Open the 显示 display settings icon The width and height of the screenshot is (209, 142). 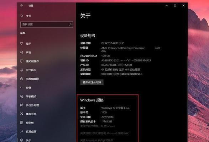[22, 43]
